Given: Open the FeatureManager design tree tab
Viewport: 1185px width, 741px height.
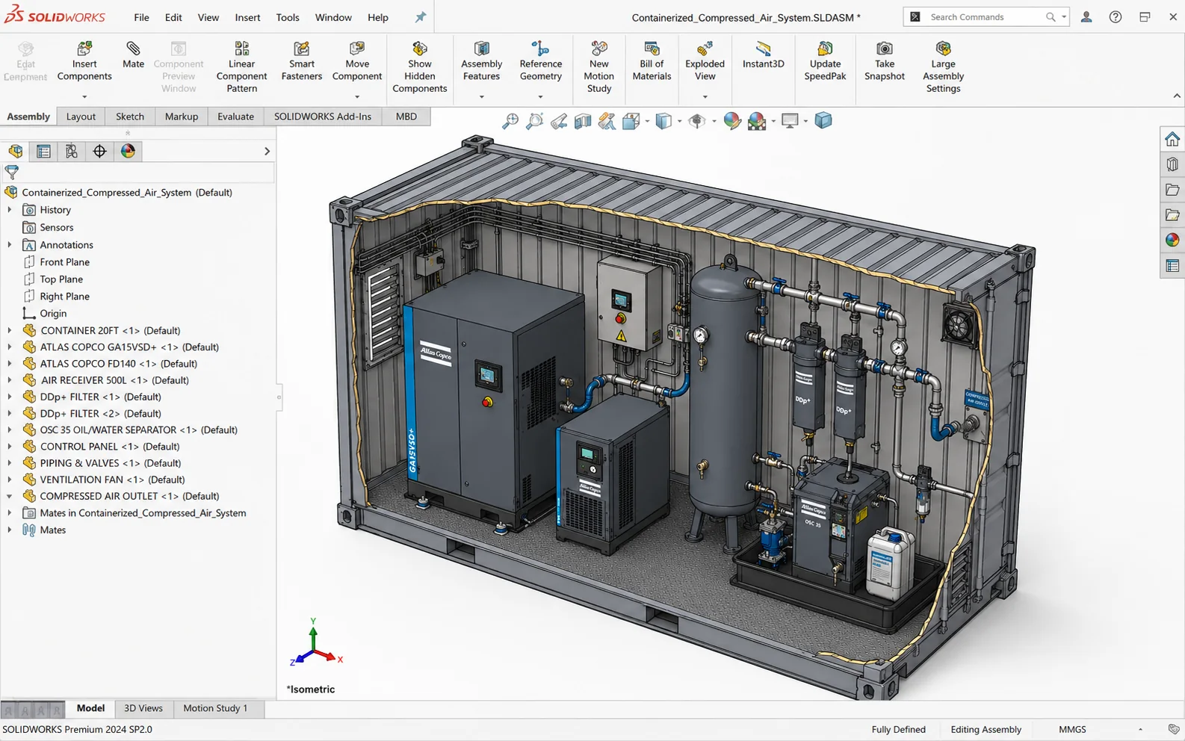Looking at the screenshot, I should pos(15,151).
